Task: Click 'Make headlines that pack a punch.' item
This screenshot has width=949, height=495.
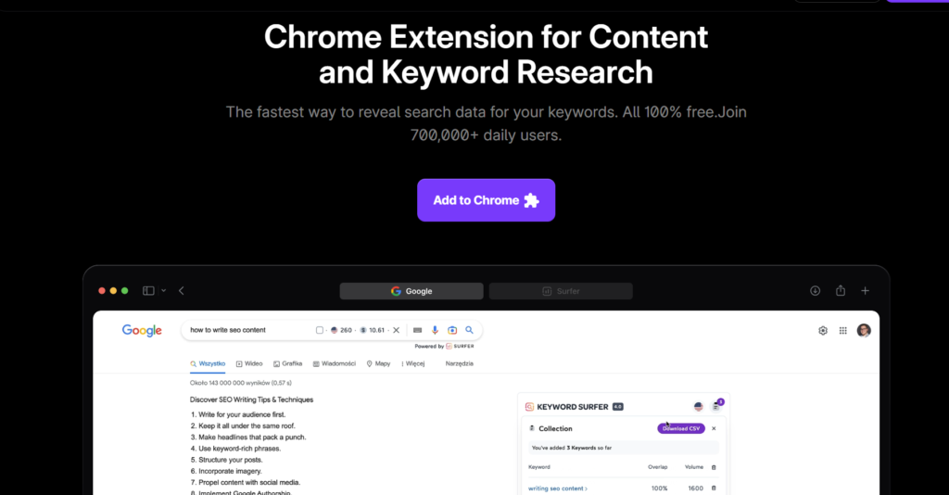Action: click(x=252, y=437)
